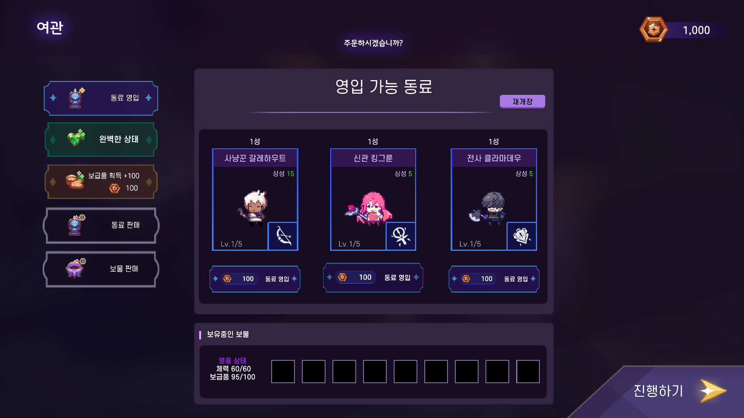Click the gauntlet class icon on 전사 card
This screenshot has height=418, width=744.
coord(522,236)
